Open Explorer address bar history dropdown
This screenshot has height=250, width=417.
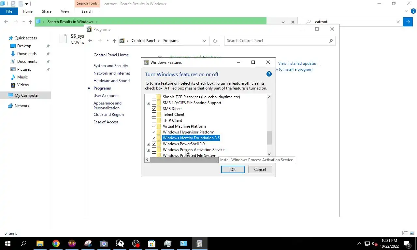click(x=283, y=22)
